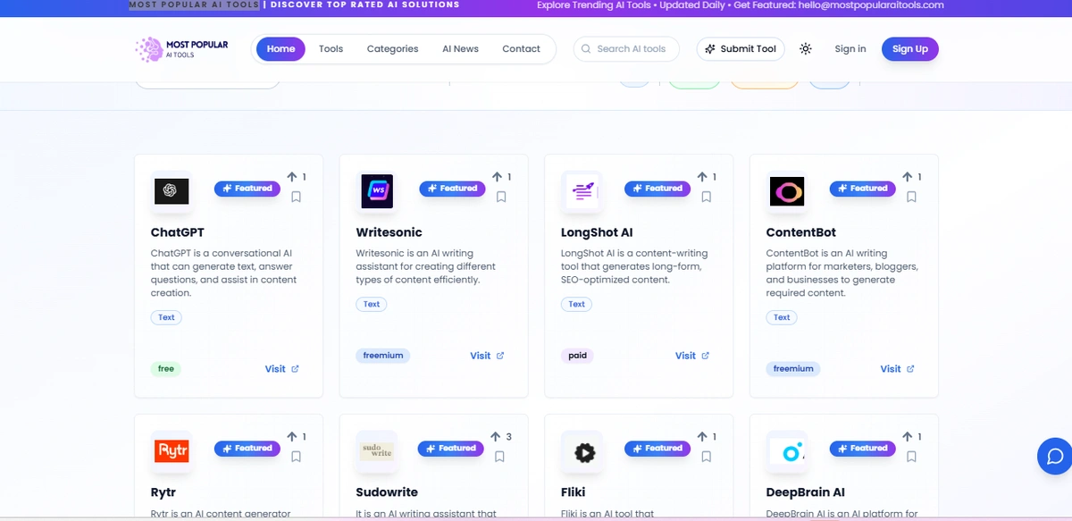Click the Rytr logo icon
Image resolution: width=1072 pixels, height=521 pixels.
[x=172, y=450]
